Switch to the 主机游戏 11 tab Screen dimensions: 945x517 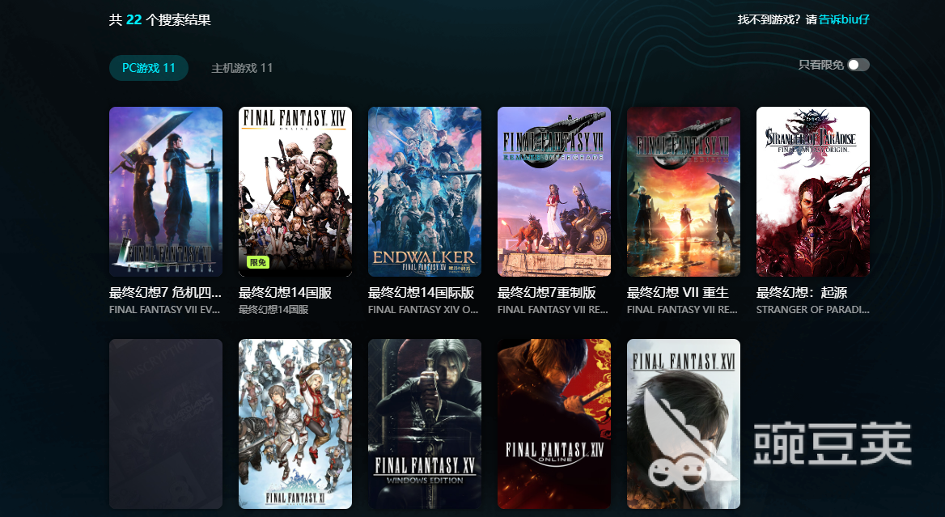242,68
